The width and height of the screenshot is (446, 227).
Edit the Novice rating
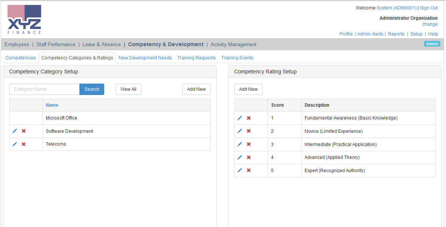click(x=240, y=131)
